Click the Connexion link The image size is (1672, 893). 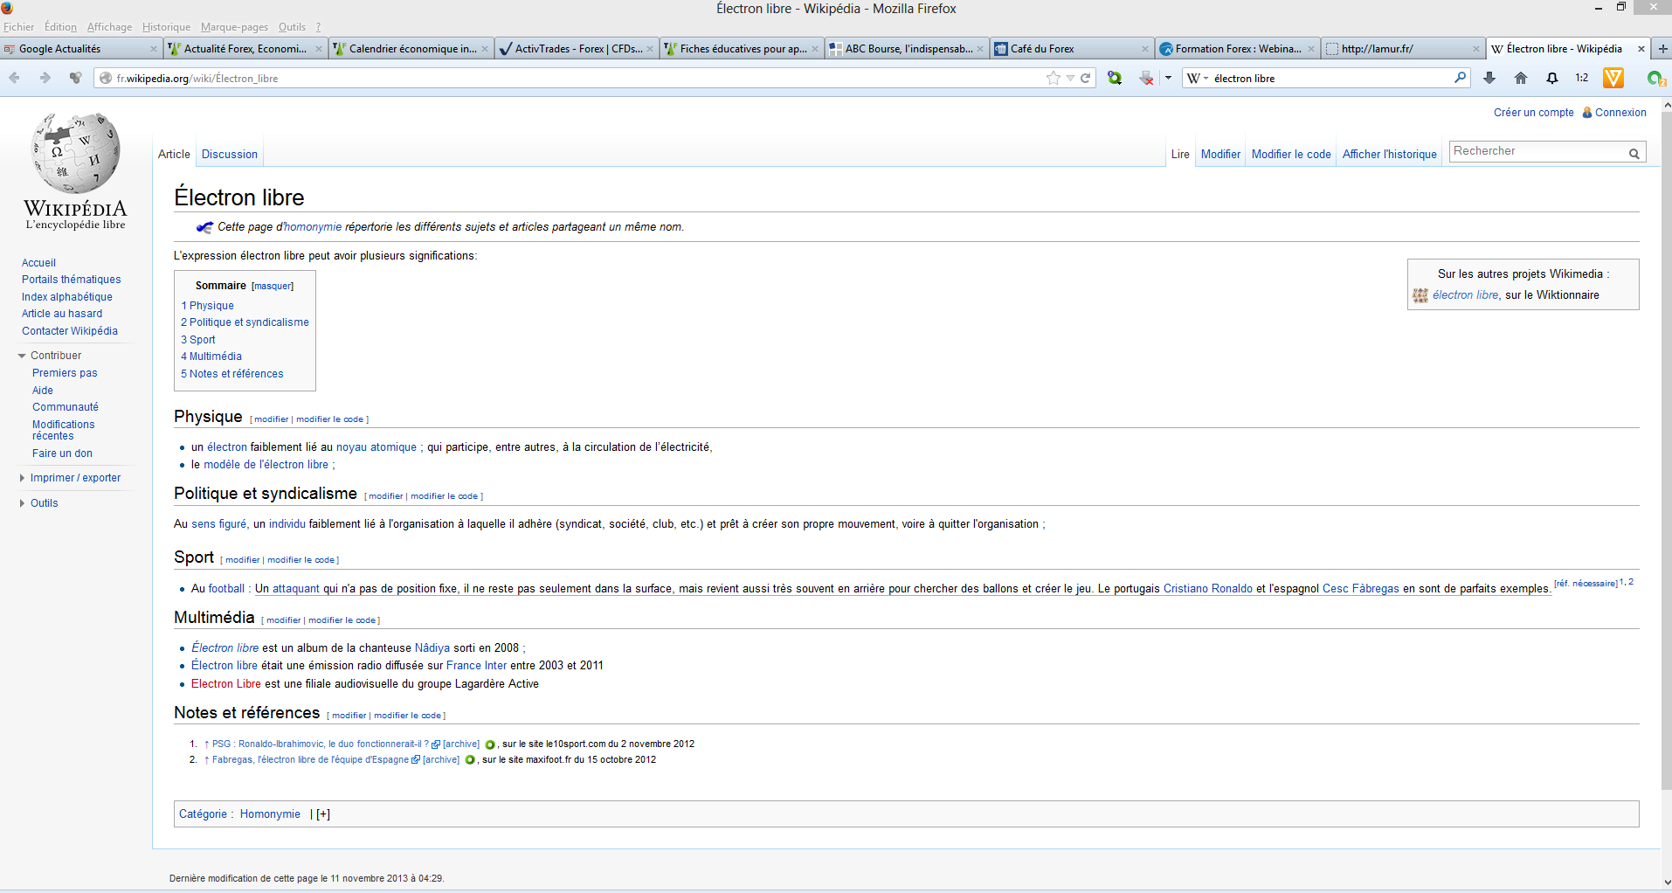1620,113
